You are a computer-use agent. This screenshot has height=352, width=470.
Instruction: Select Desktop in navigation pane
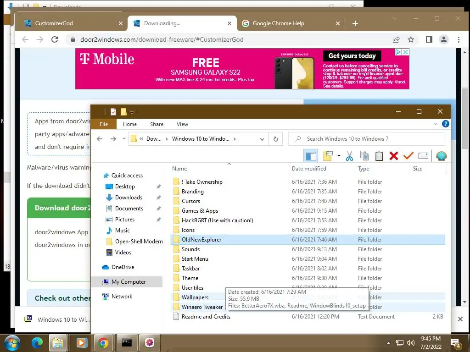125,187
